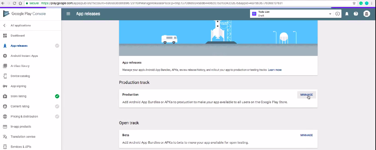This screenshot has height=150, width=376.
Task: Click the info icon beside app selector
Action: coord(337,14)
